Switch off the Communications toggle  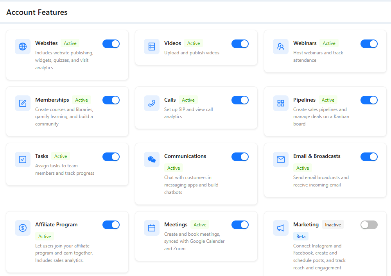click(x=240, y=157)
